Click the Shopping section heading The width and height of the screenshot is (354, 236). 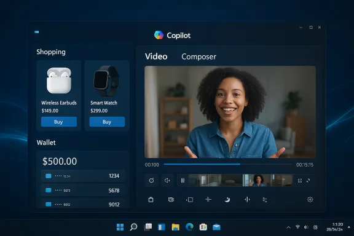tap(51, 52)
